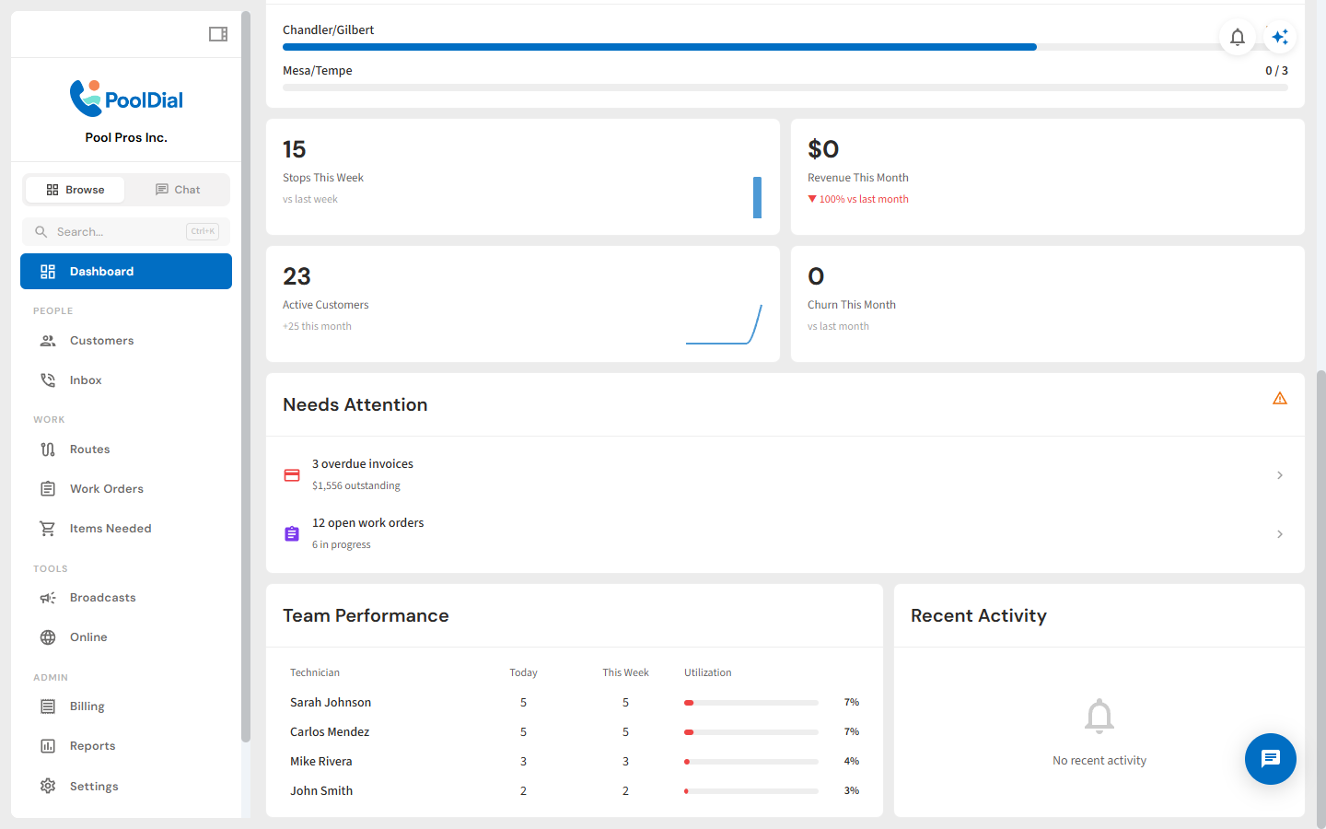Click the Routes icon
Viewport: 1326px width, 829px height.
pyautogui.click(x=48, y=450)
